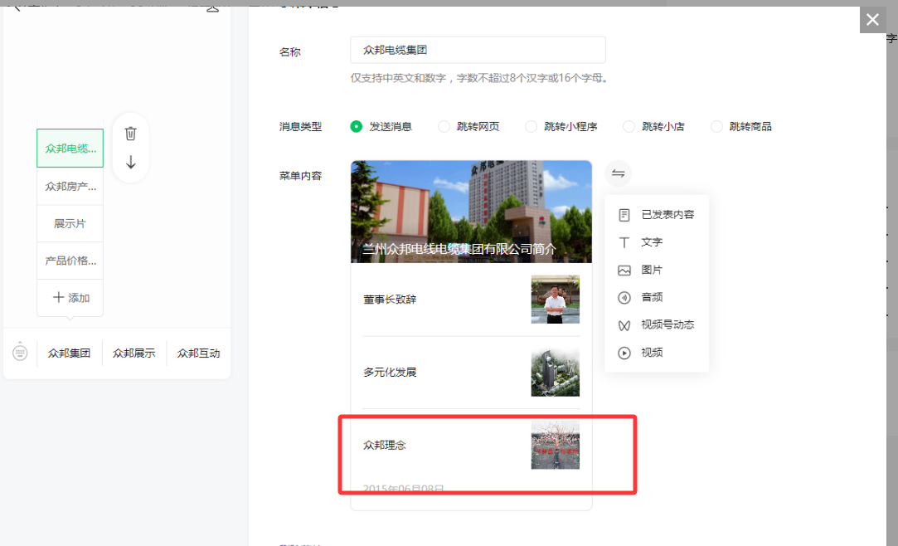Click the plus icon next to 添加
Screen dimensions: 898x546
point(58,297)
